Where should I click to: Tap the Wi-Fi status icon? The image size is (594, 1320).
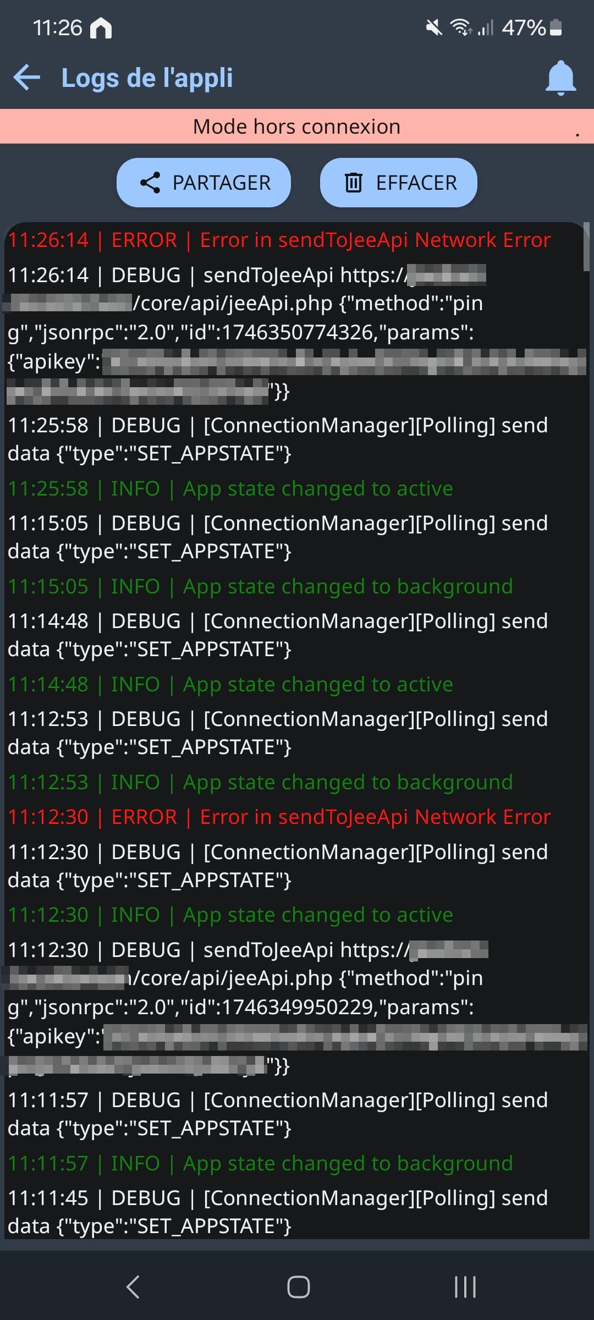[460, 27]
